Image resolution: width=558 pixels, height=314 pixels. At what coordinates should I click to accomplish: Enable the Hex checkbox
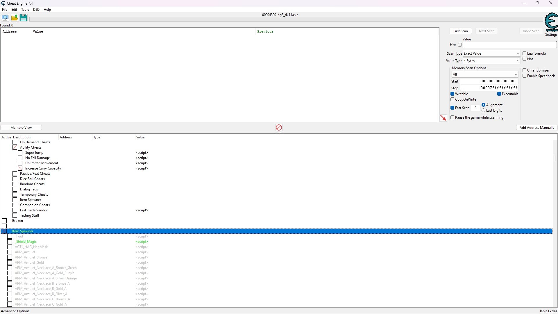(460, 45)
